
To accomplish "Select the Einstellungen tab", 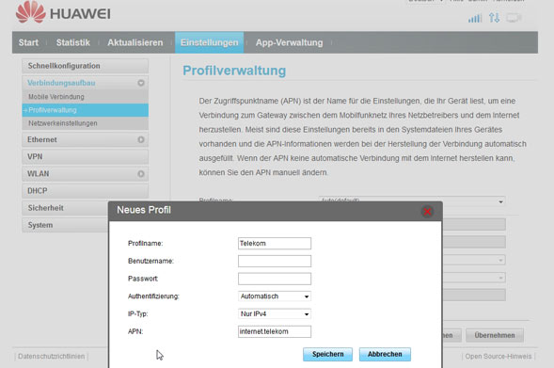I will [x=209, y=42].
